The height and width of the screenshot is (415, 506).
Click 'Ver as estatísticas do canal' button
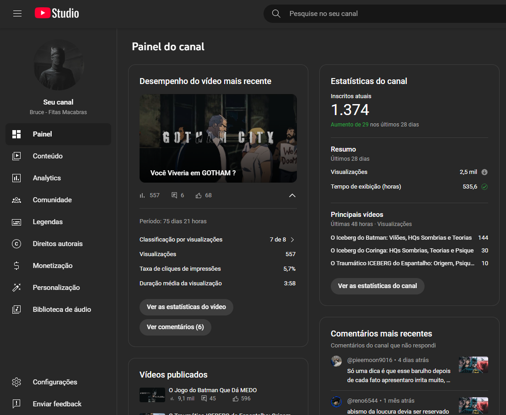pyautogui.click(x=377, y=286)
